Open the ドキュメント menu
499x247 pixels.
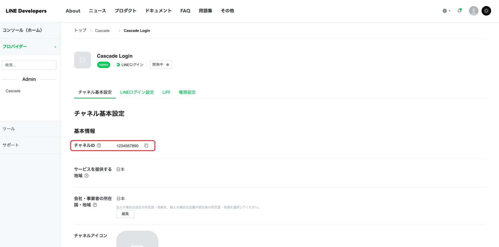point(159,11)
